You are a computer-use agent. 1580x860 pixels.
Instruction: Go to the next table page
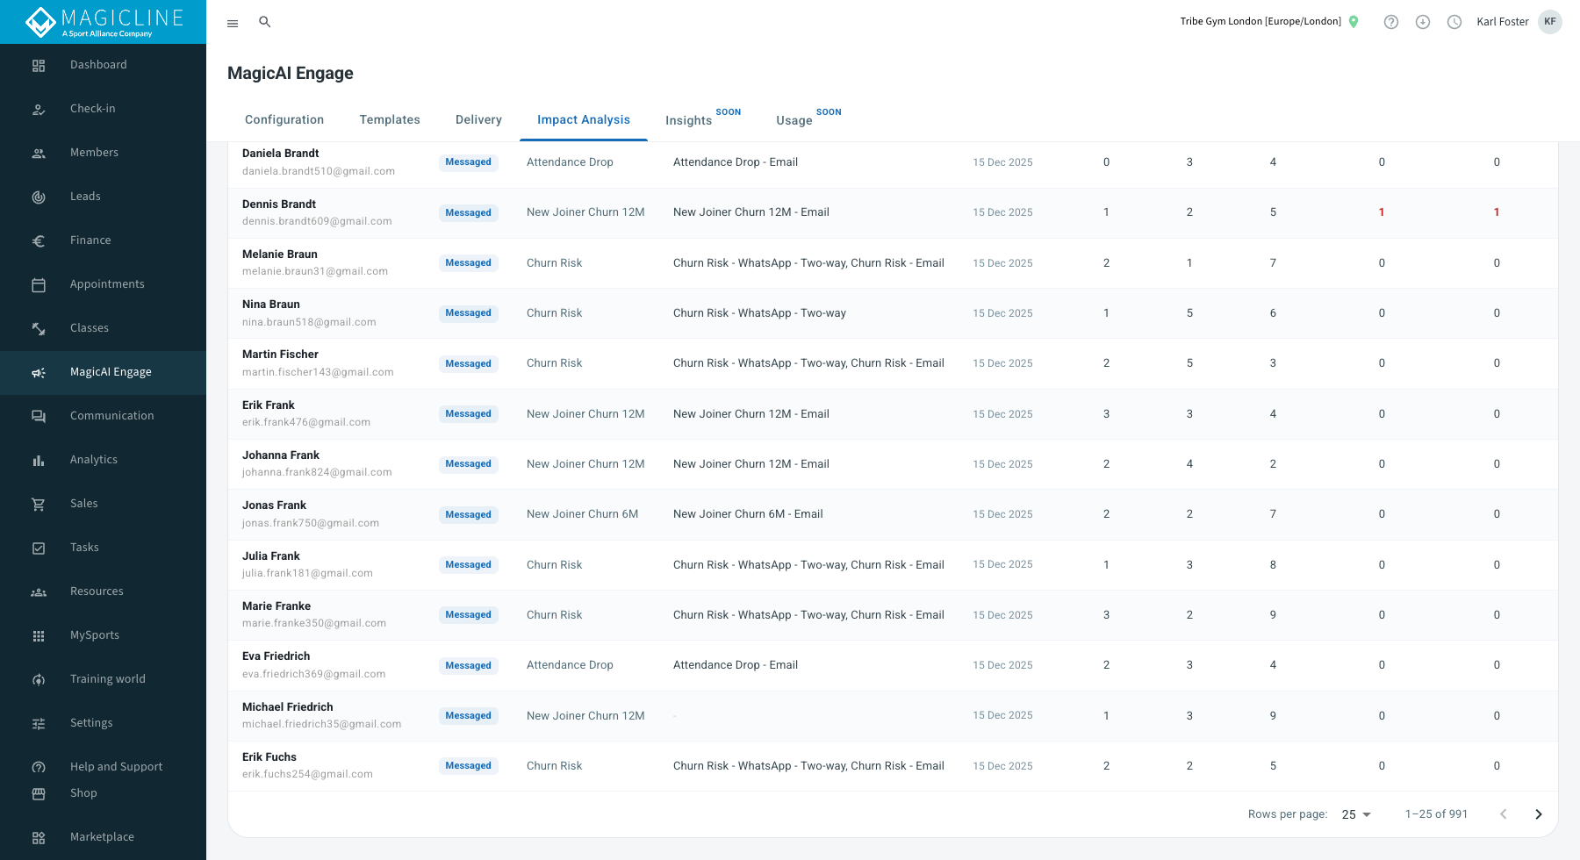pyautogui.click(x=1538, y=814)
